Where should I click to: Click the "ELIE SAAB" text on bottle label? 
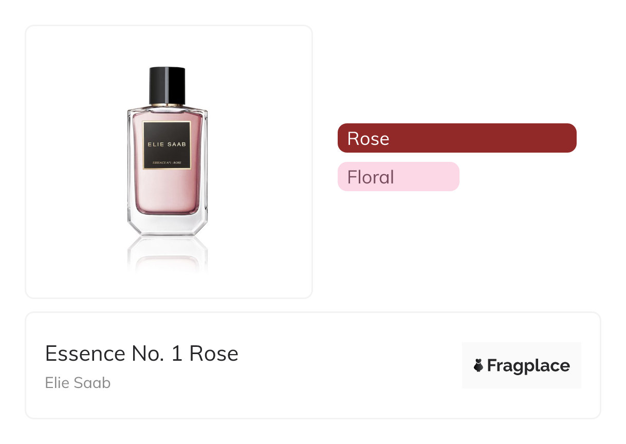tap(167, 144)
